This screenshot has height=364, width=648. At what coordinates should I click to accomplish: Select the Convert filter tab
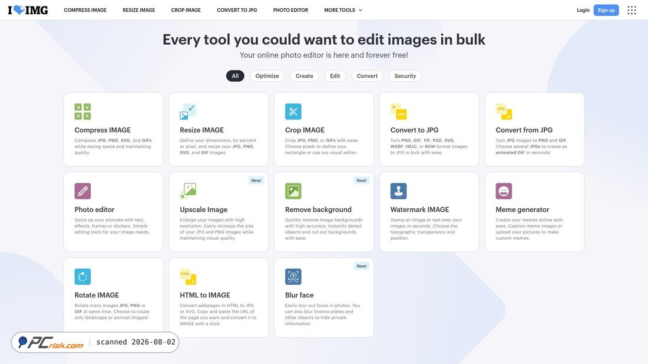coord(367,76)
